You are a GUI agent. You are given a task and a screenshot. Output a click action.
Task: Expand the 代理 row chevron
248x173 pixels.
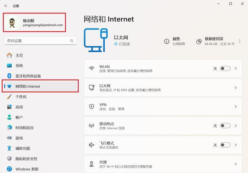pos(236,164)
